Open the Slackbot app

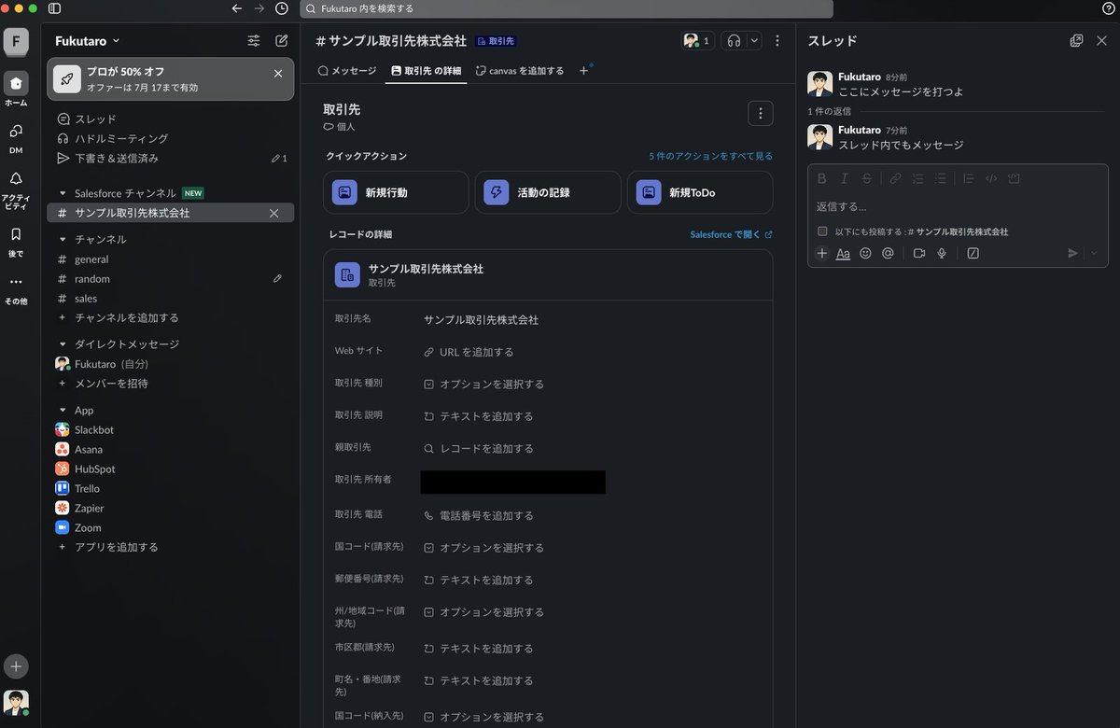click(x=171, y=430)
